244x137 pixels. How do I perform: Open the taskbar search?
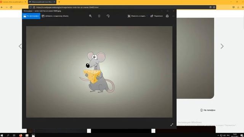point(8,135)
